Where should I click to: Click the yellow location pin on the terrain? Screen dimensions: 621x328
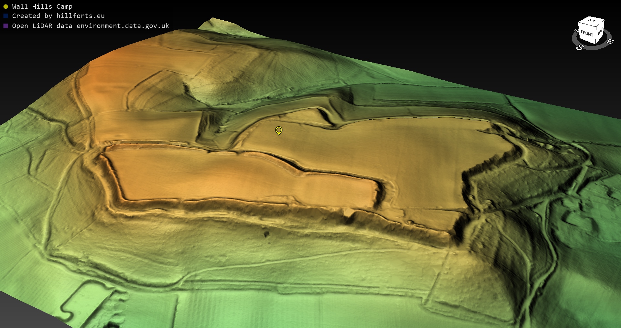(x=278, y=130)
